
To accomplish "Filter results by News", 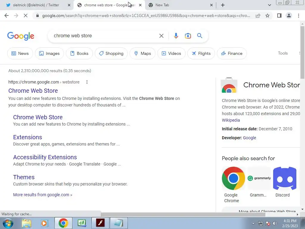I will pyautogui.click(x=20, y=53).
